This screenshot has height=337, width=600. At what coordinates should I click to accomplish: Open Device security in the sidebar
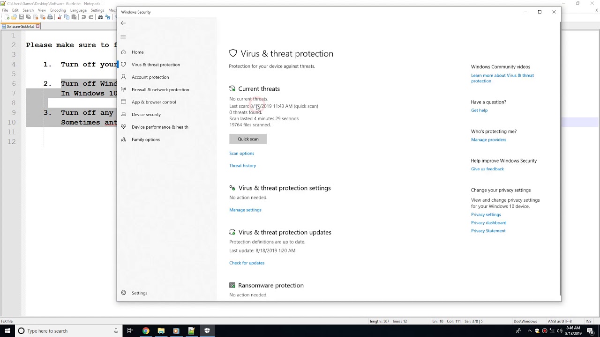pos(146,115)
